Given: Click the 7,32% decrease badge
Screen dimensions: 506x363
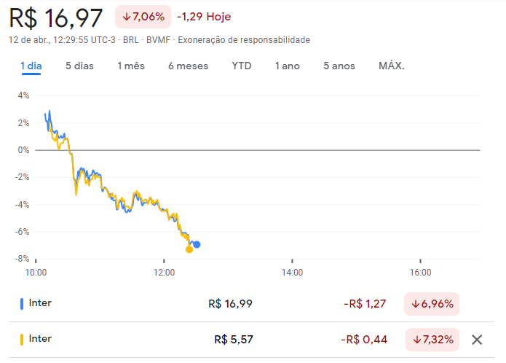Looking at the screenshot, I should click(x=432, y=339).
